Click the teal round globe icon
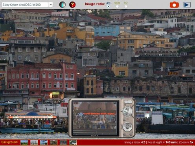Screen dimensions: 195x146 click(x=63, y=5)
